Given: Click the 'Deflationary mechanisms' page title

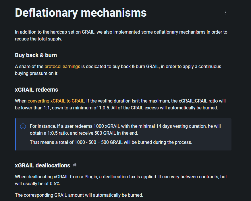Looking at the screenshot, I should (x=81, y=13).
